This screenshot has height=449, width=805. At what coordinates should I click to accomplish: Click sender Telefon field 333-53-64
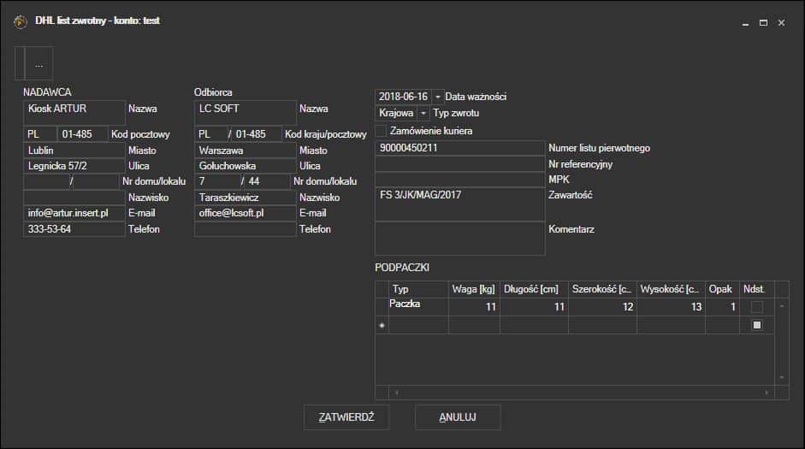(x=74, y=229)
